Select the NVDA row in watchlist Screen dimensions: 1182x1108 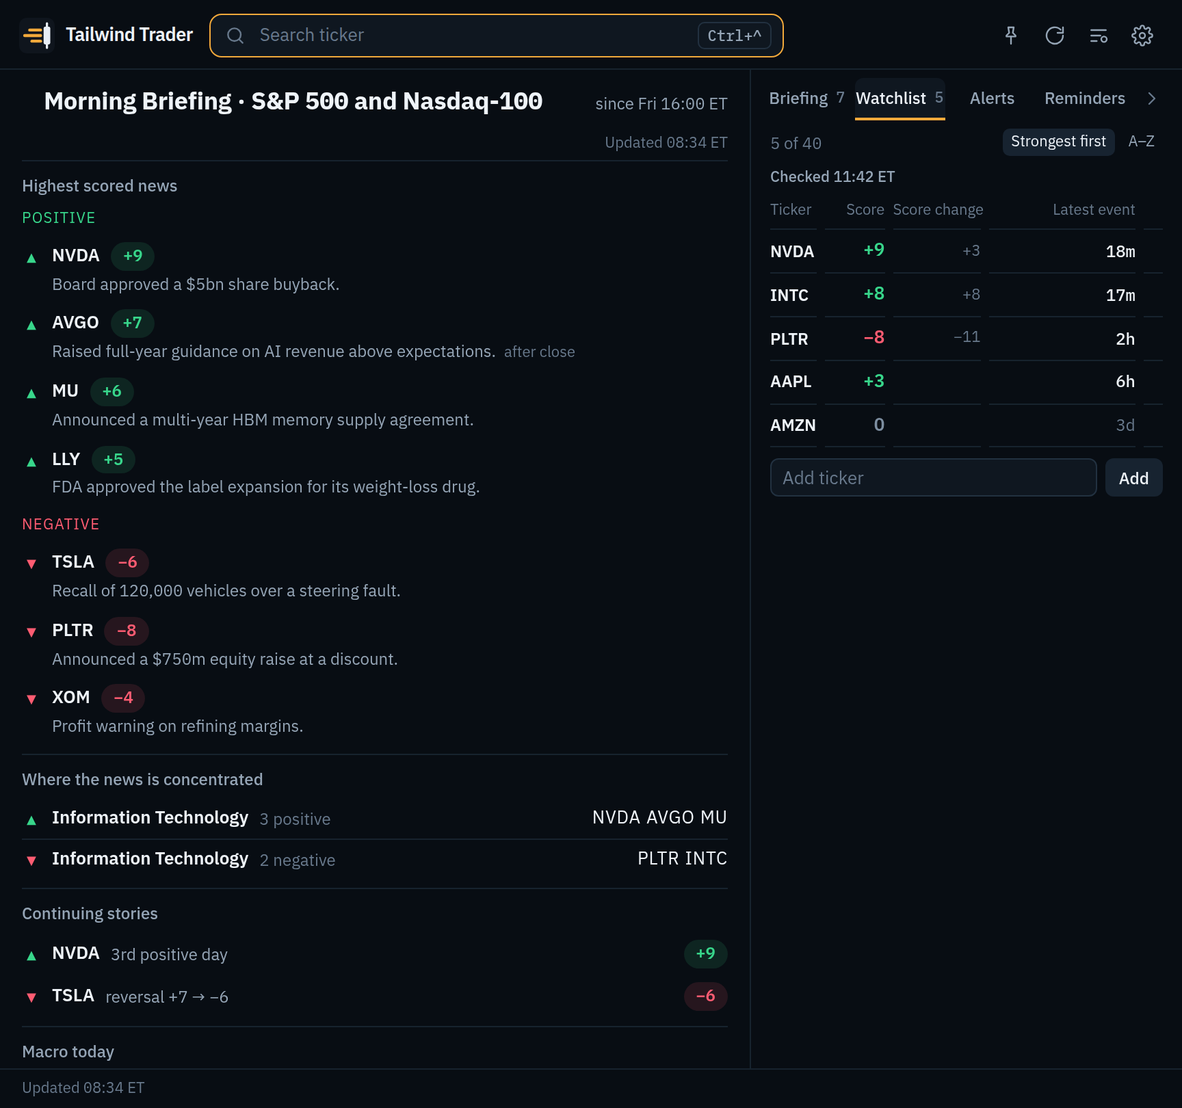(x=966, y=252)
